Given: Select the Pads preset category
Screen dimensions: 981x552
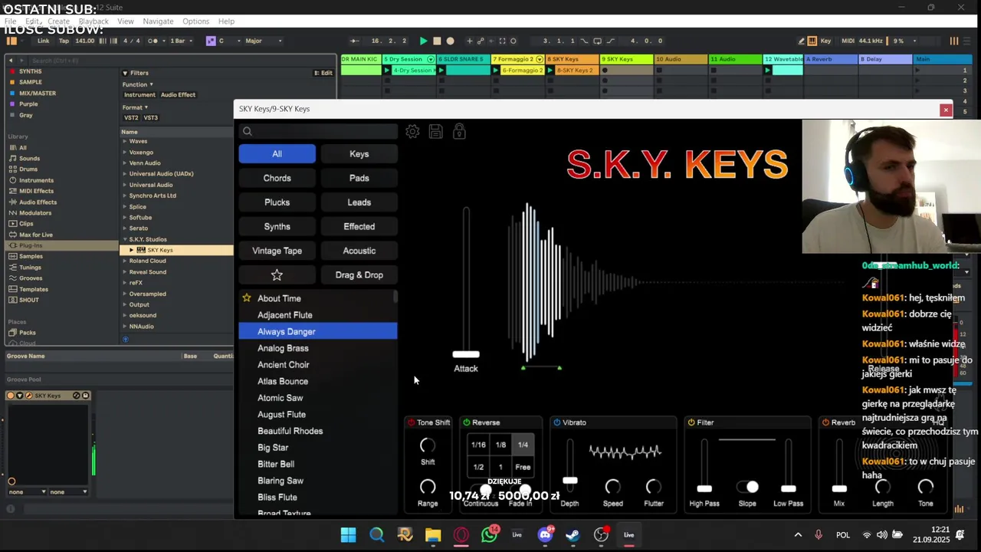Looking at the screenshot, I should coord(359,178).
